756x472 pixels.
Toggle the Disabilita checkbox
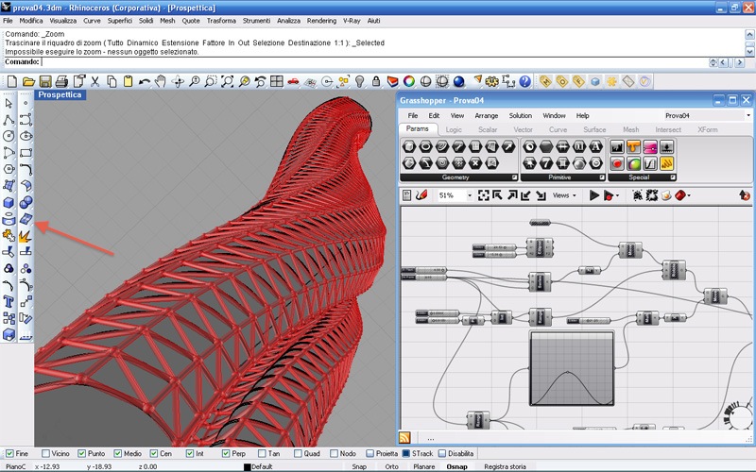(442, 454)
